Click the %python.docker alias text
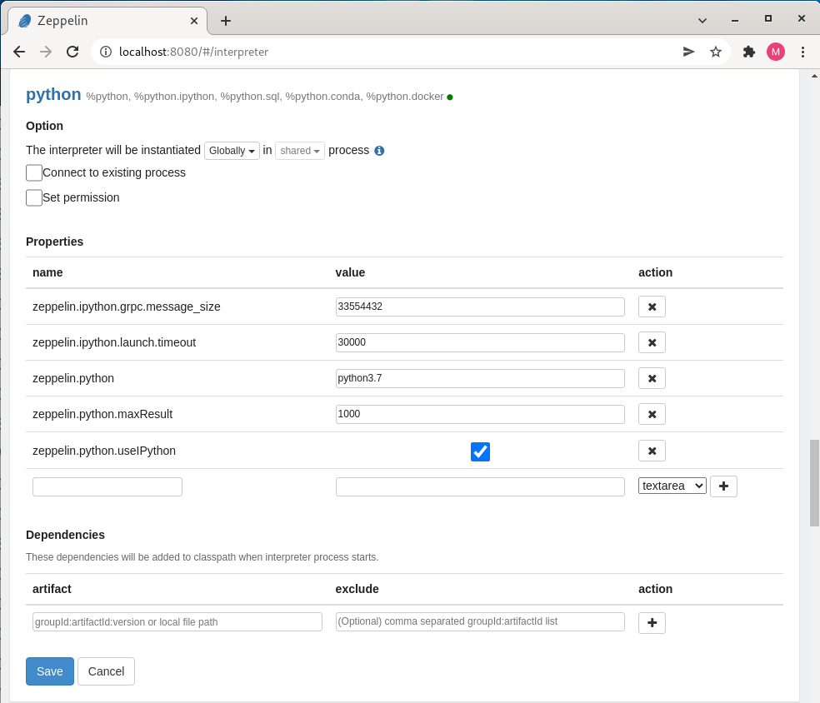820x703 pixels. tap(405, 97)
